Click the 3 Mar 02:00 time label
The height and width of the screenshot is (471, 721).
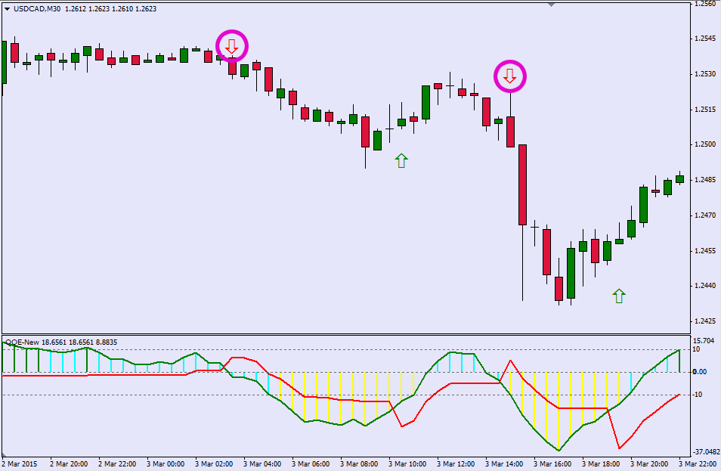click(214, 463)
